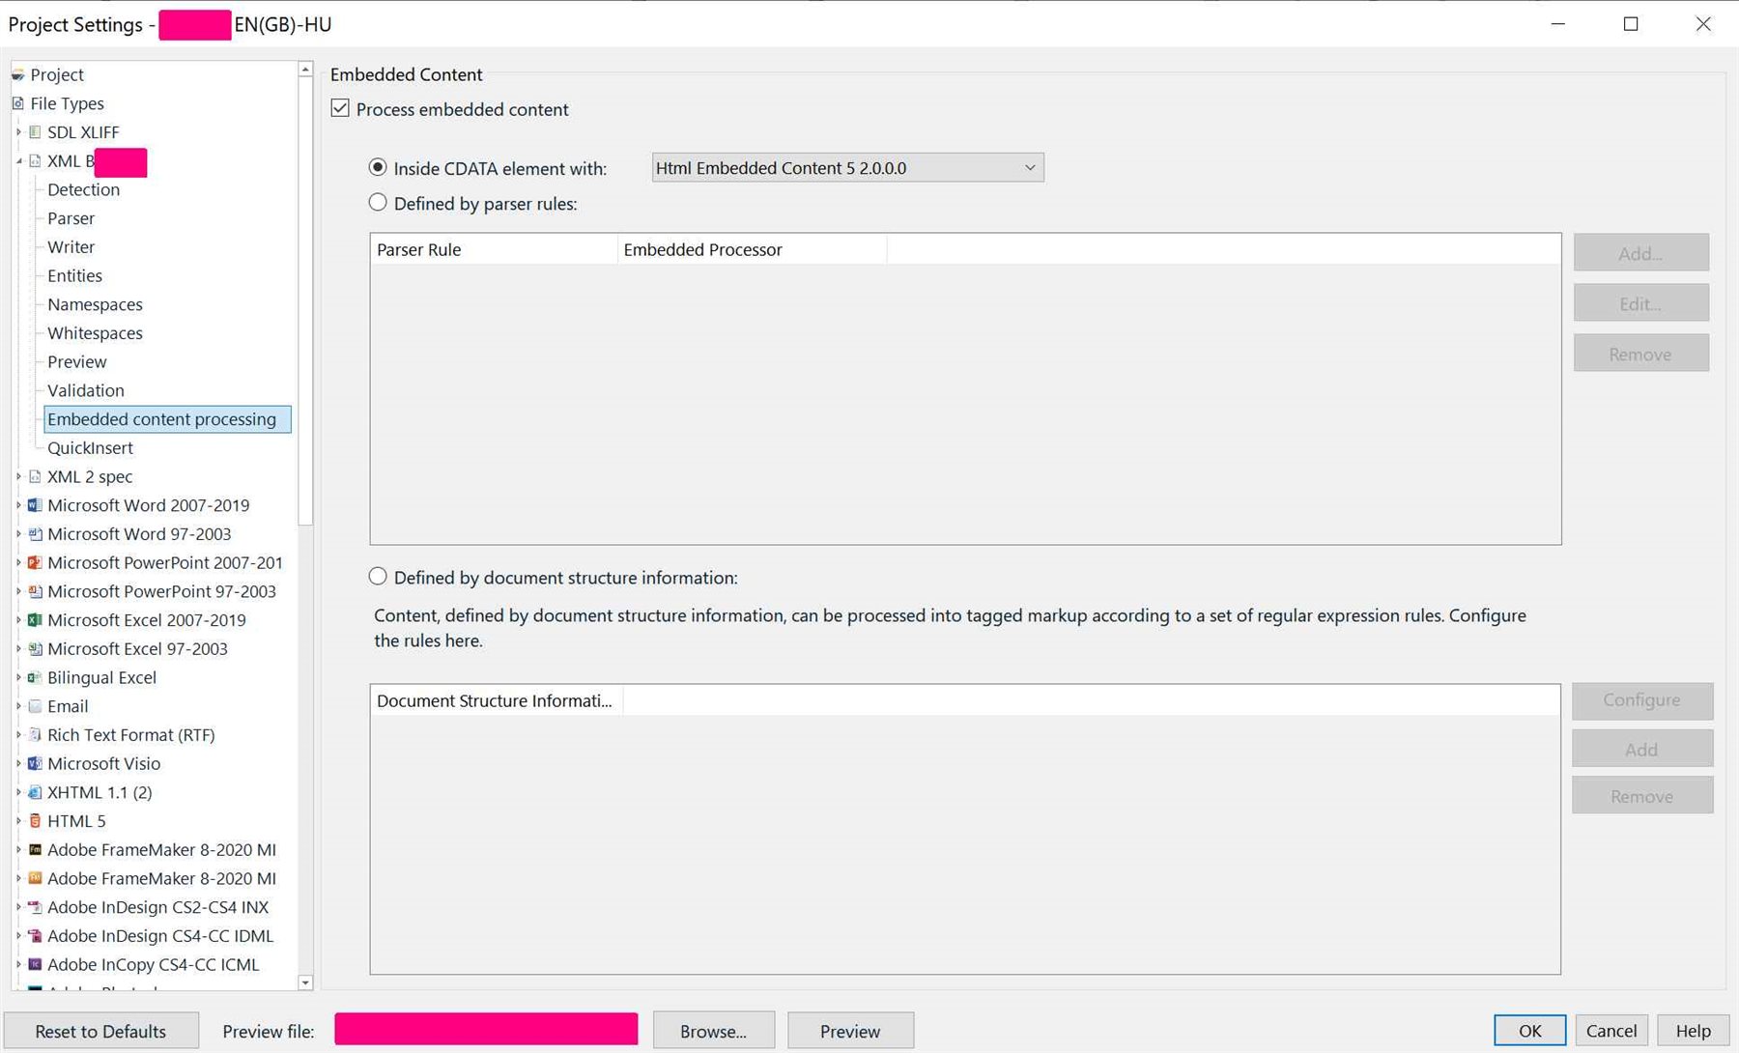The image size is (1739, 1053).
Task: Click tree scrollbar up arrow
Action: pyautogui.click(x=305, y=70)
